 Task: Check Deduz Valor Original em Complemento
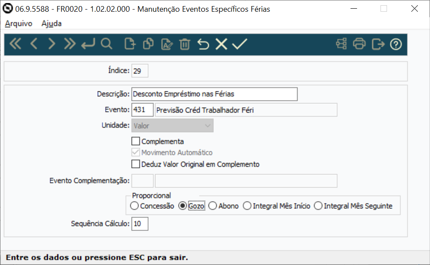[135, 164]
